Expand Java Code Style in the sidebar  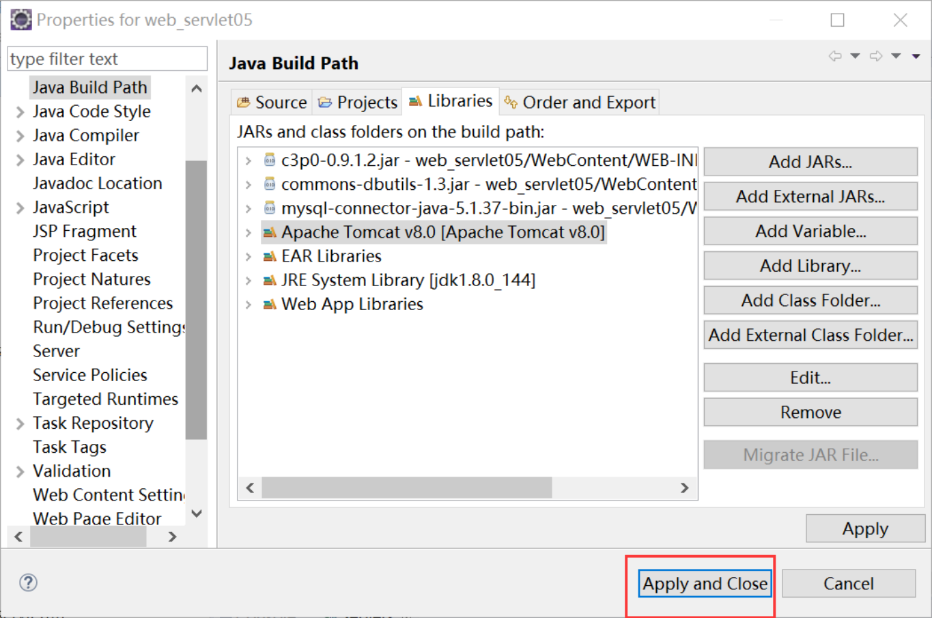[20, 112]
